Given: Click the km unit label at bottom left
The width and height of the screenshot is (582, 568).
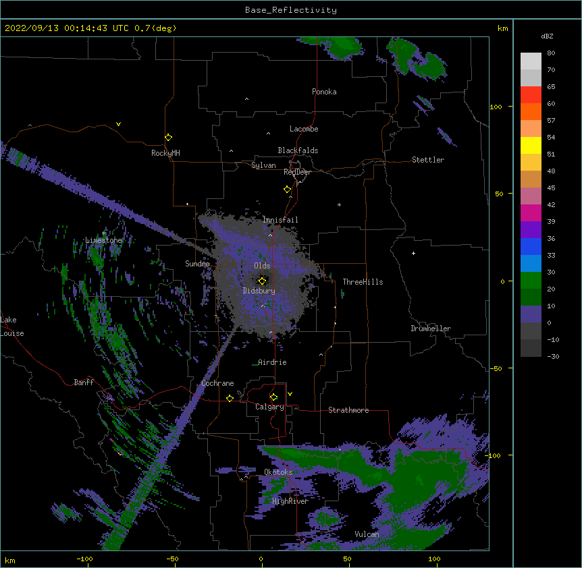Looking at the screenshot, I should (9, 561).
